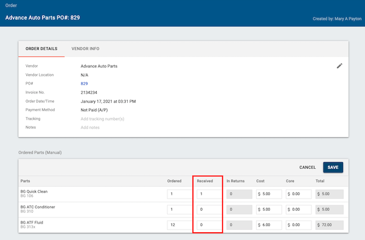This screenshot has height=240, width=365.
Task: Click Total field for BG ATC Conditioner
Action: click(329, 210)
